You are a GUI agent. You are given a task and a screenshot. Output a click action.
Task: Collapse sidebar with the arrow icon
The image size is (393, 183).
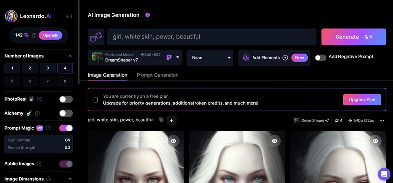pyautogui.click(x=69, y=16)
